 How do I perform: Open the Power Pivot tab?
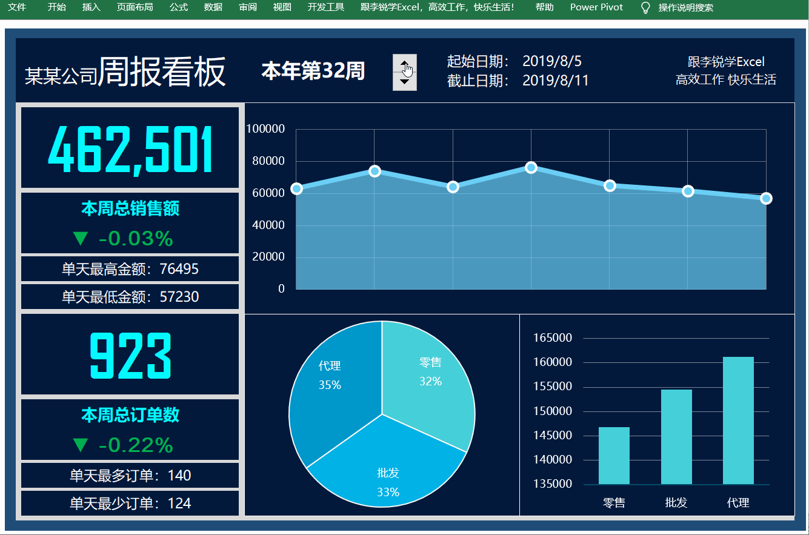click(596, 7)
